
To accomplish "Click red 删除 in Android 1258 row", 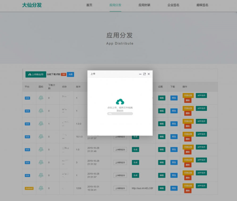I will [x=188, y=191].
